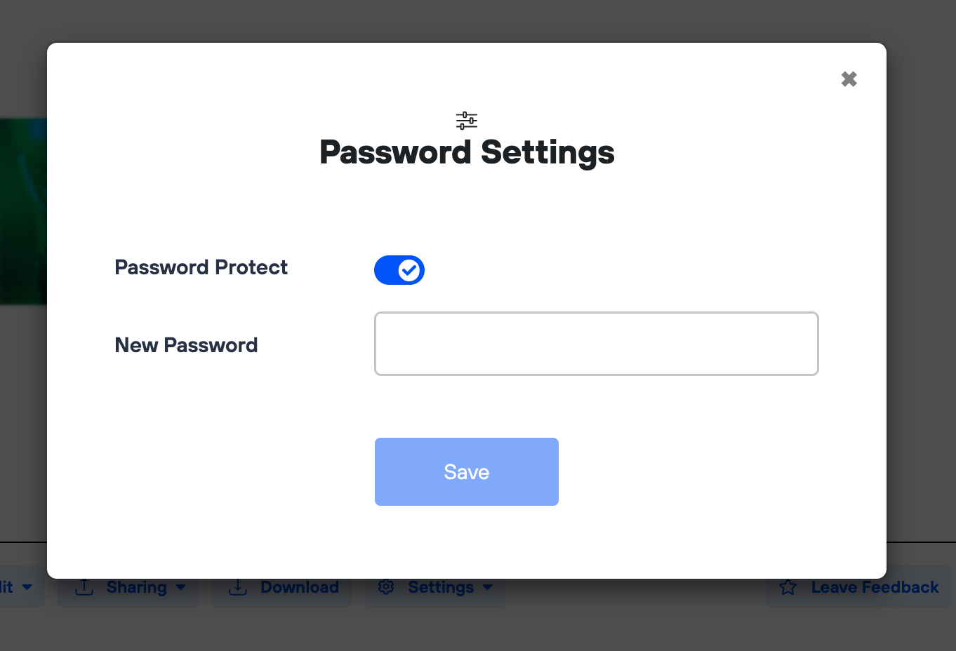Click the sliders icon above the heading
Screen dimensions: 956x651
[x=467, y=121]
